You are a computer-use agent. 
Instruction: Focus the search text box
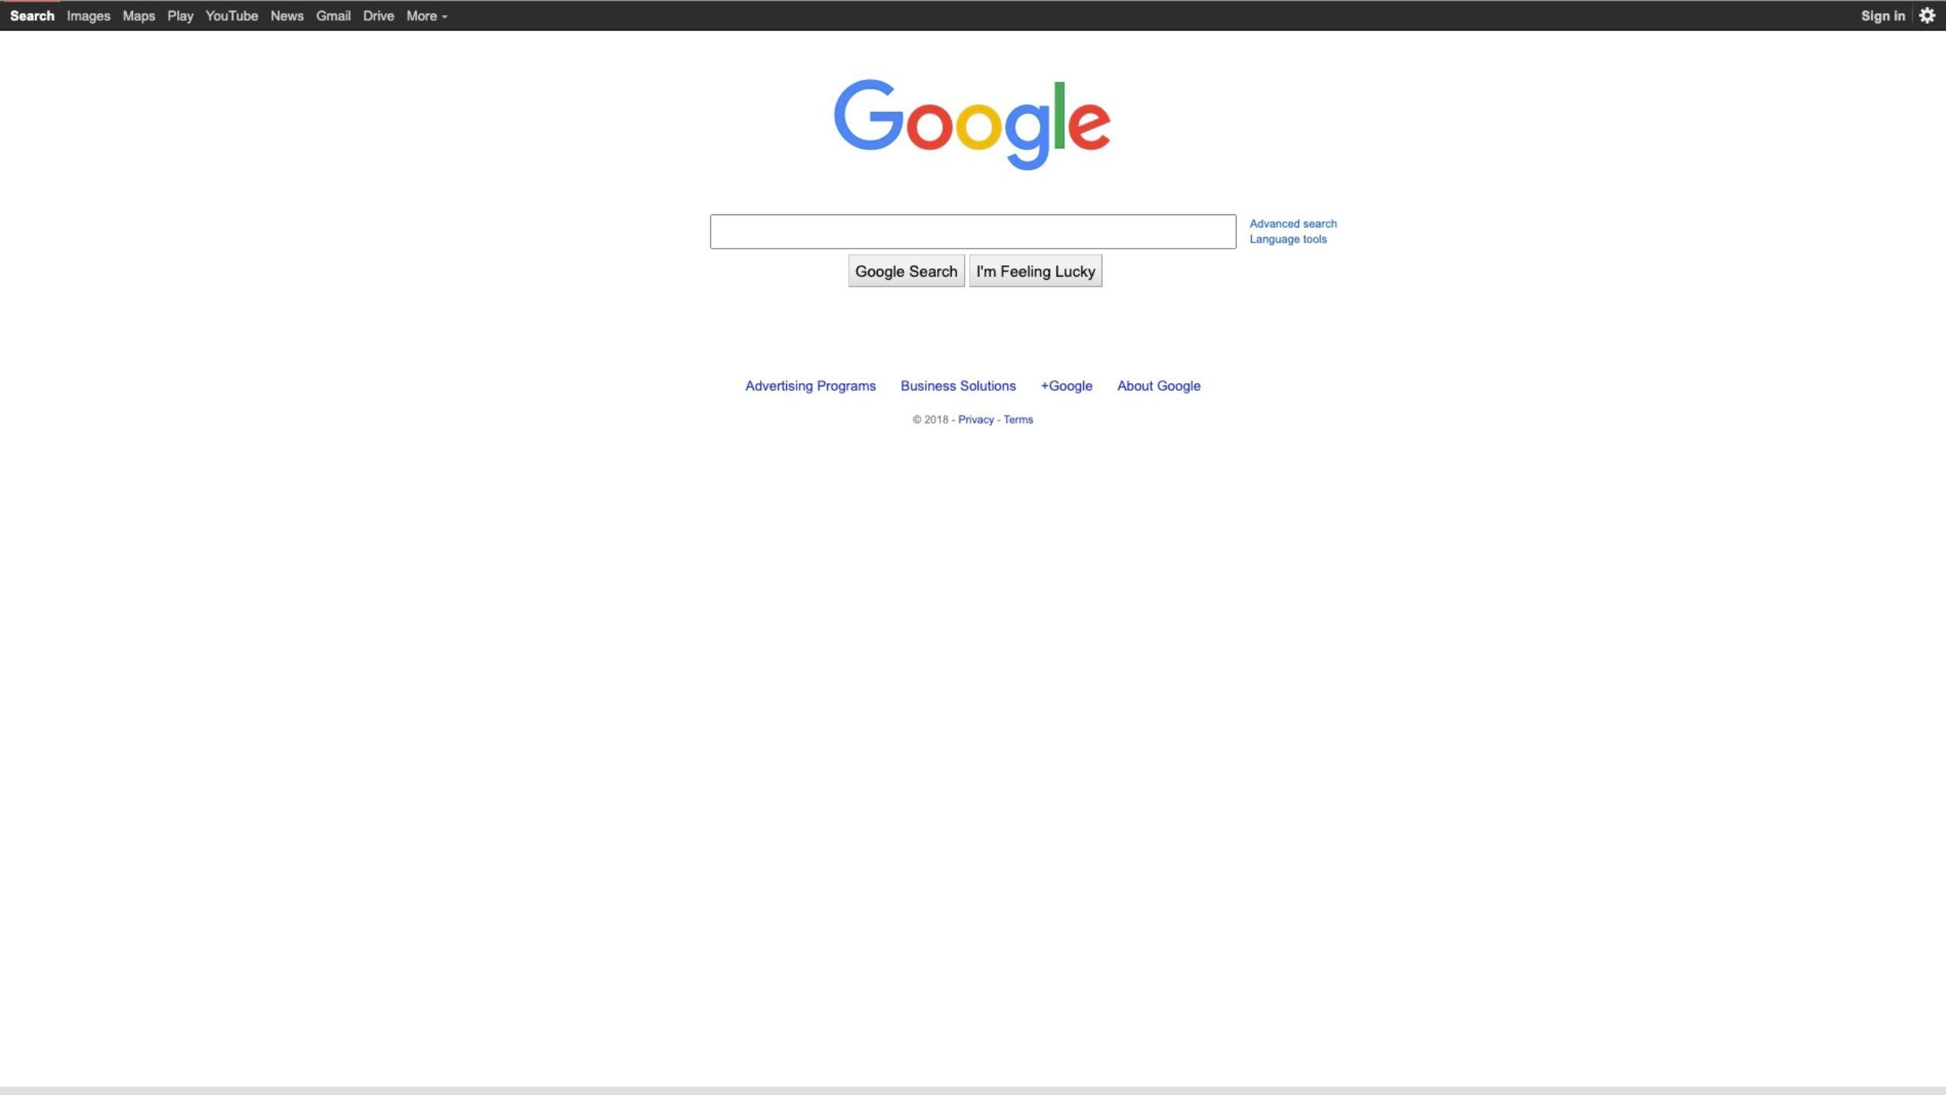(x=973, y=231)
